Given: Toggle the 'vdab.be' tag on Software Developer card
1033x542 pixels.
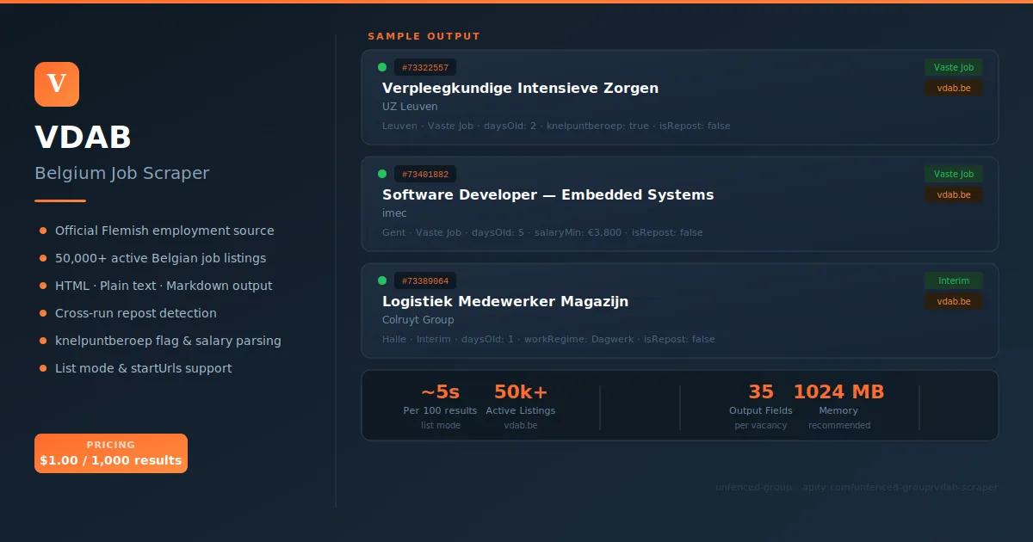Looking at the screenshot, I should coord(953,194).
